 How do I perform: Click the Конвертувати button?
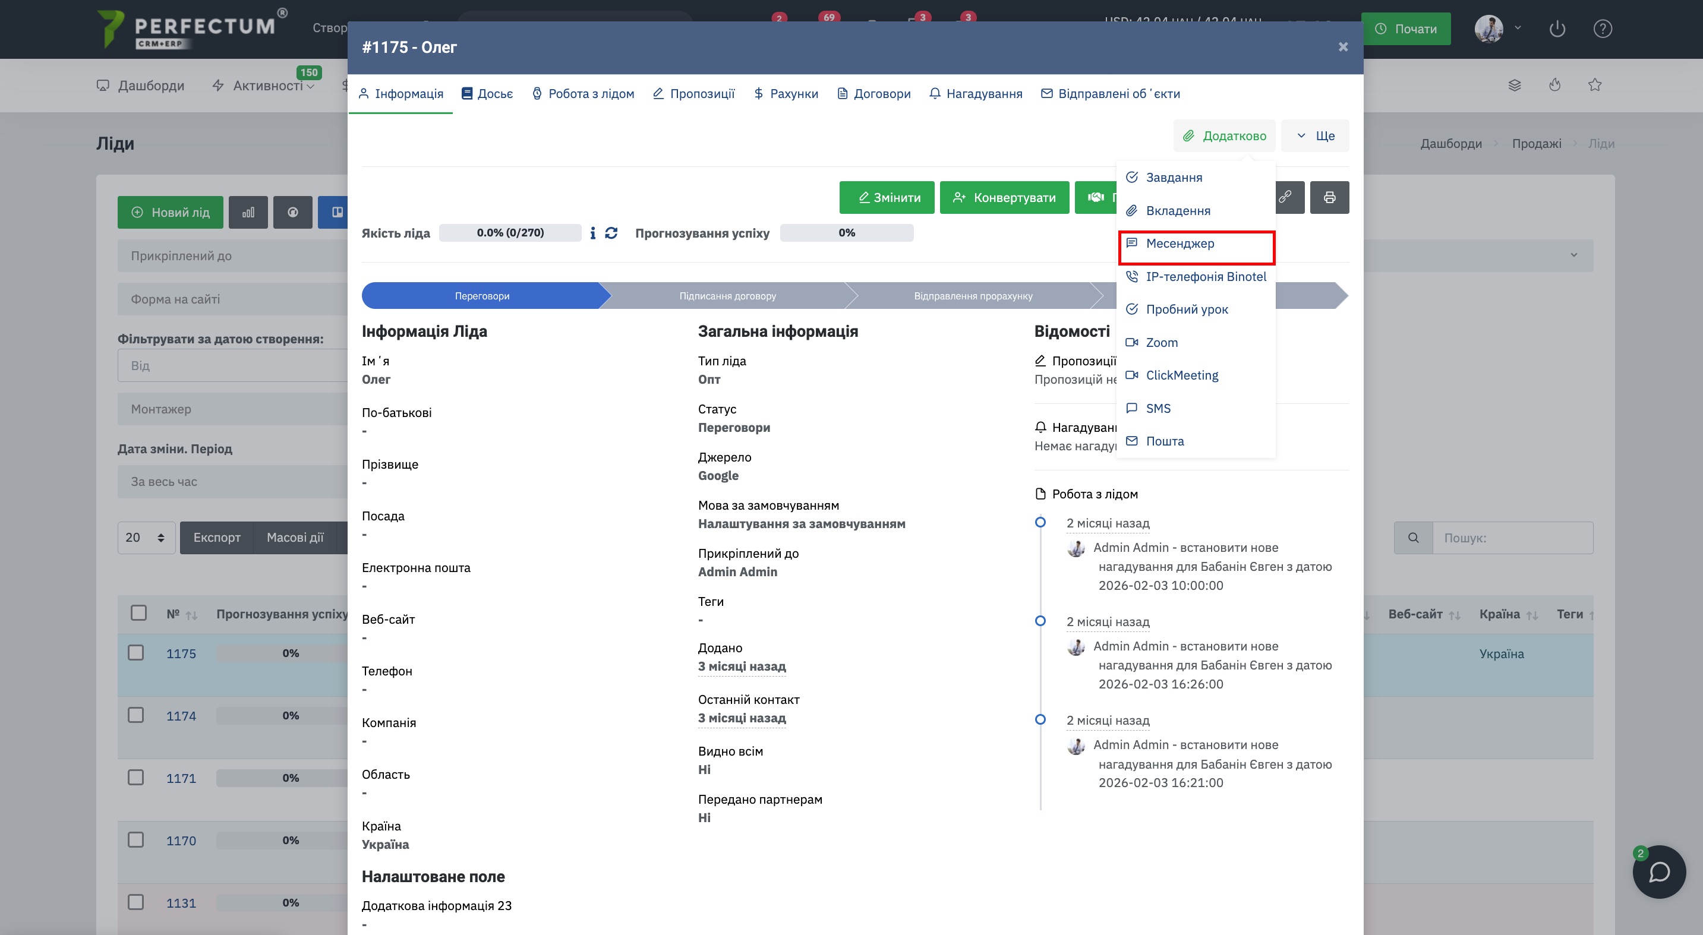tap(1004, 198)
